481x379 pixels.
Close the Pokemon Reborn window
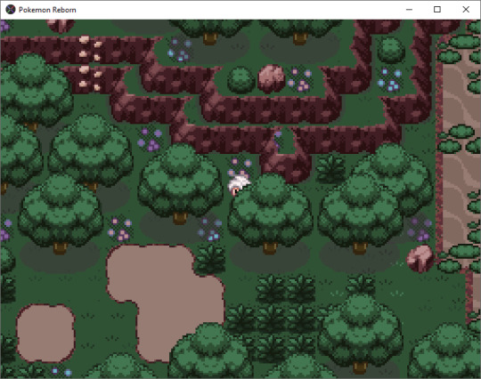pos(466,10)
